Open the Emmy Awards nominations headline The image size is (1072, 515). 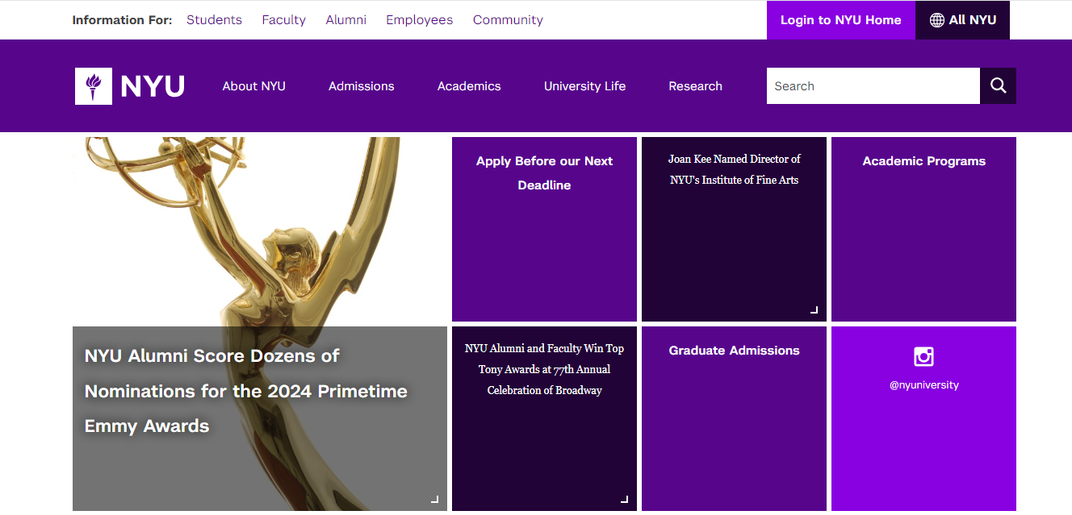pos(246,391)
